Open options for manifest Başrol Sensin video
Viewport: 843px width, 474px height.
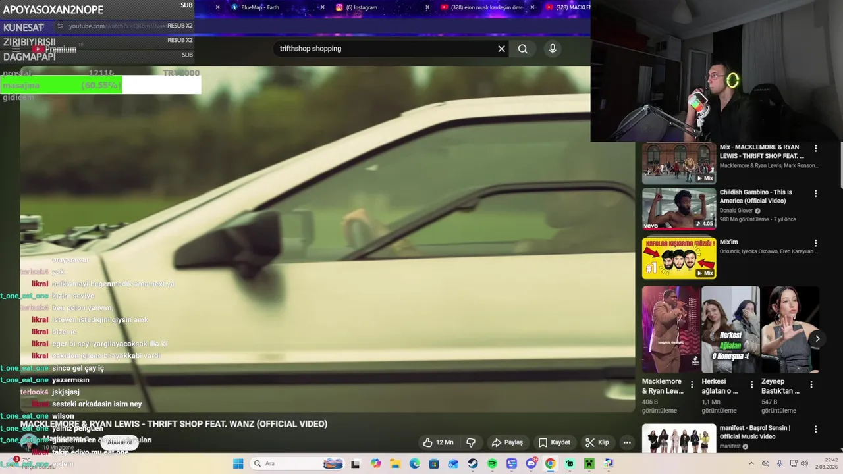[x=815, y=429]
